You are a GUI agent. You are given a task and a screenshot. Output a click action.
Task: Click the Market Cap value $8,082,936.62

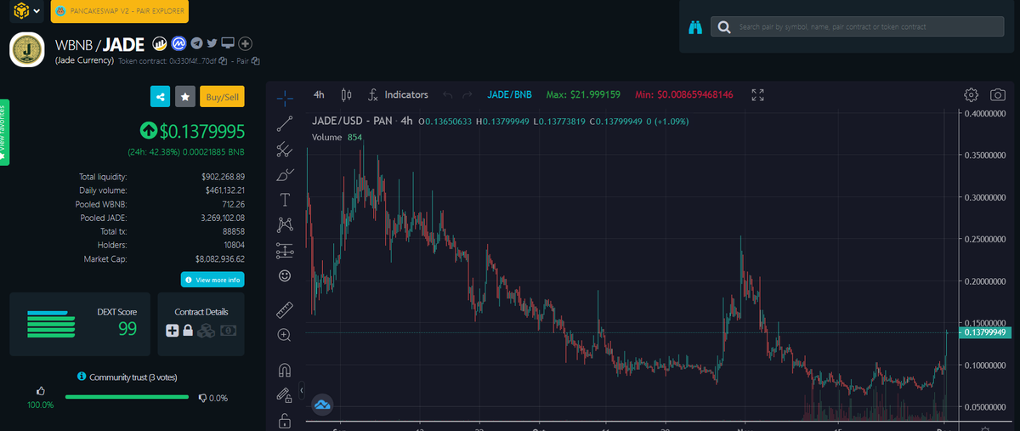(220, 258)
